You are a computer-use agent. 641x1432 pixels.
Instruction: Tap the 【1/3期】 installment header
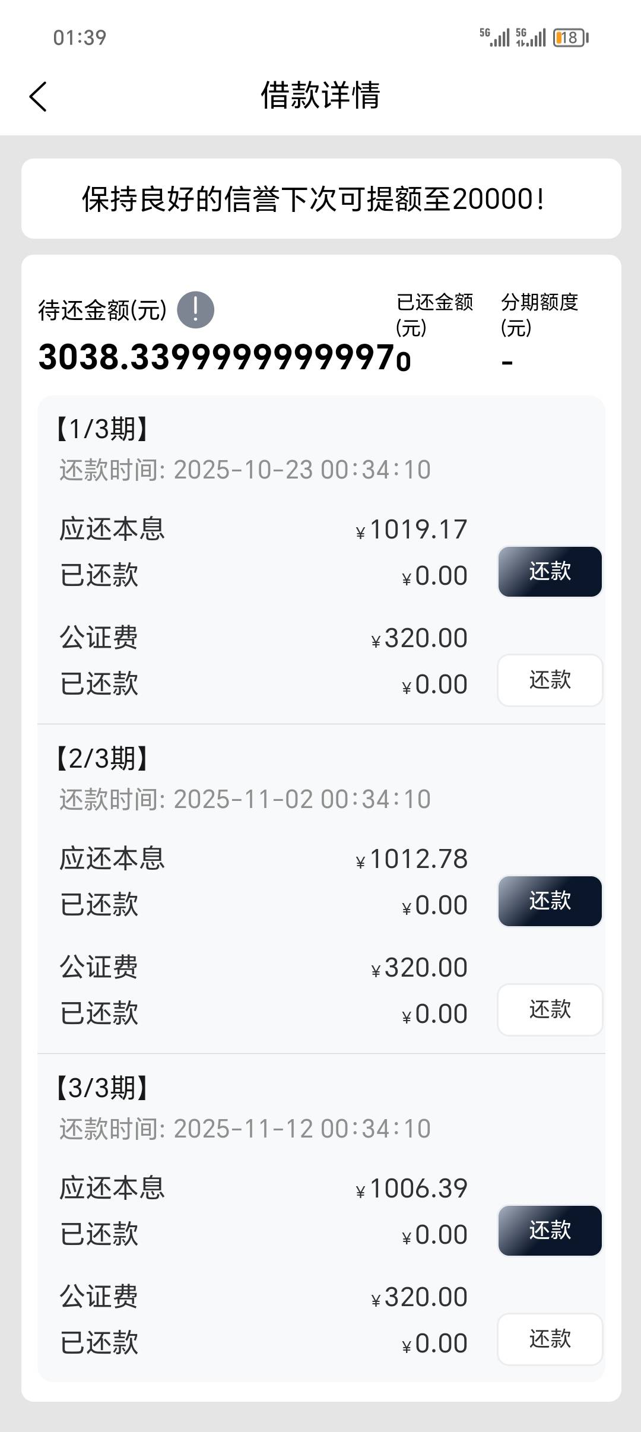pyautogui.click(x=102, y=429)
